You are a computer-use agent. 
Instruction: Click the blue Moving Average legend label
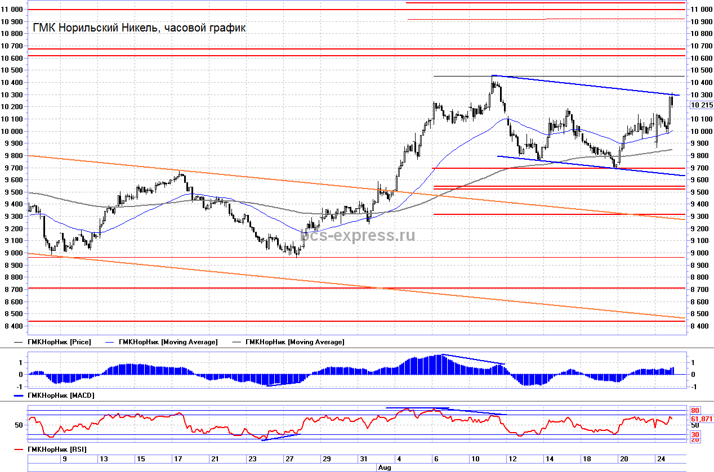[x=167, y=341]
